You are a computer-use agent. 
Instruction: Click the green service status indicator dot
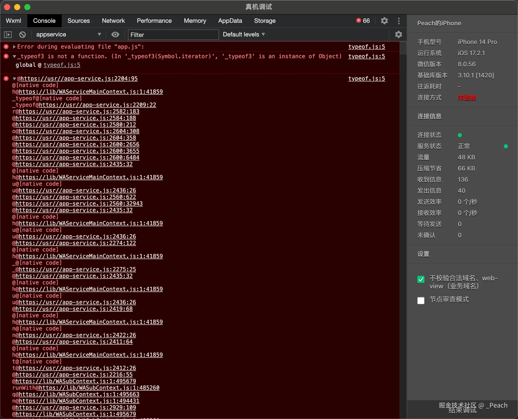tap(506, 146)
